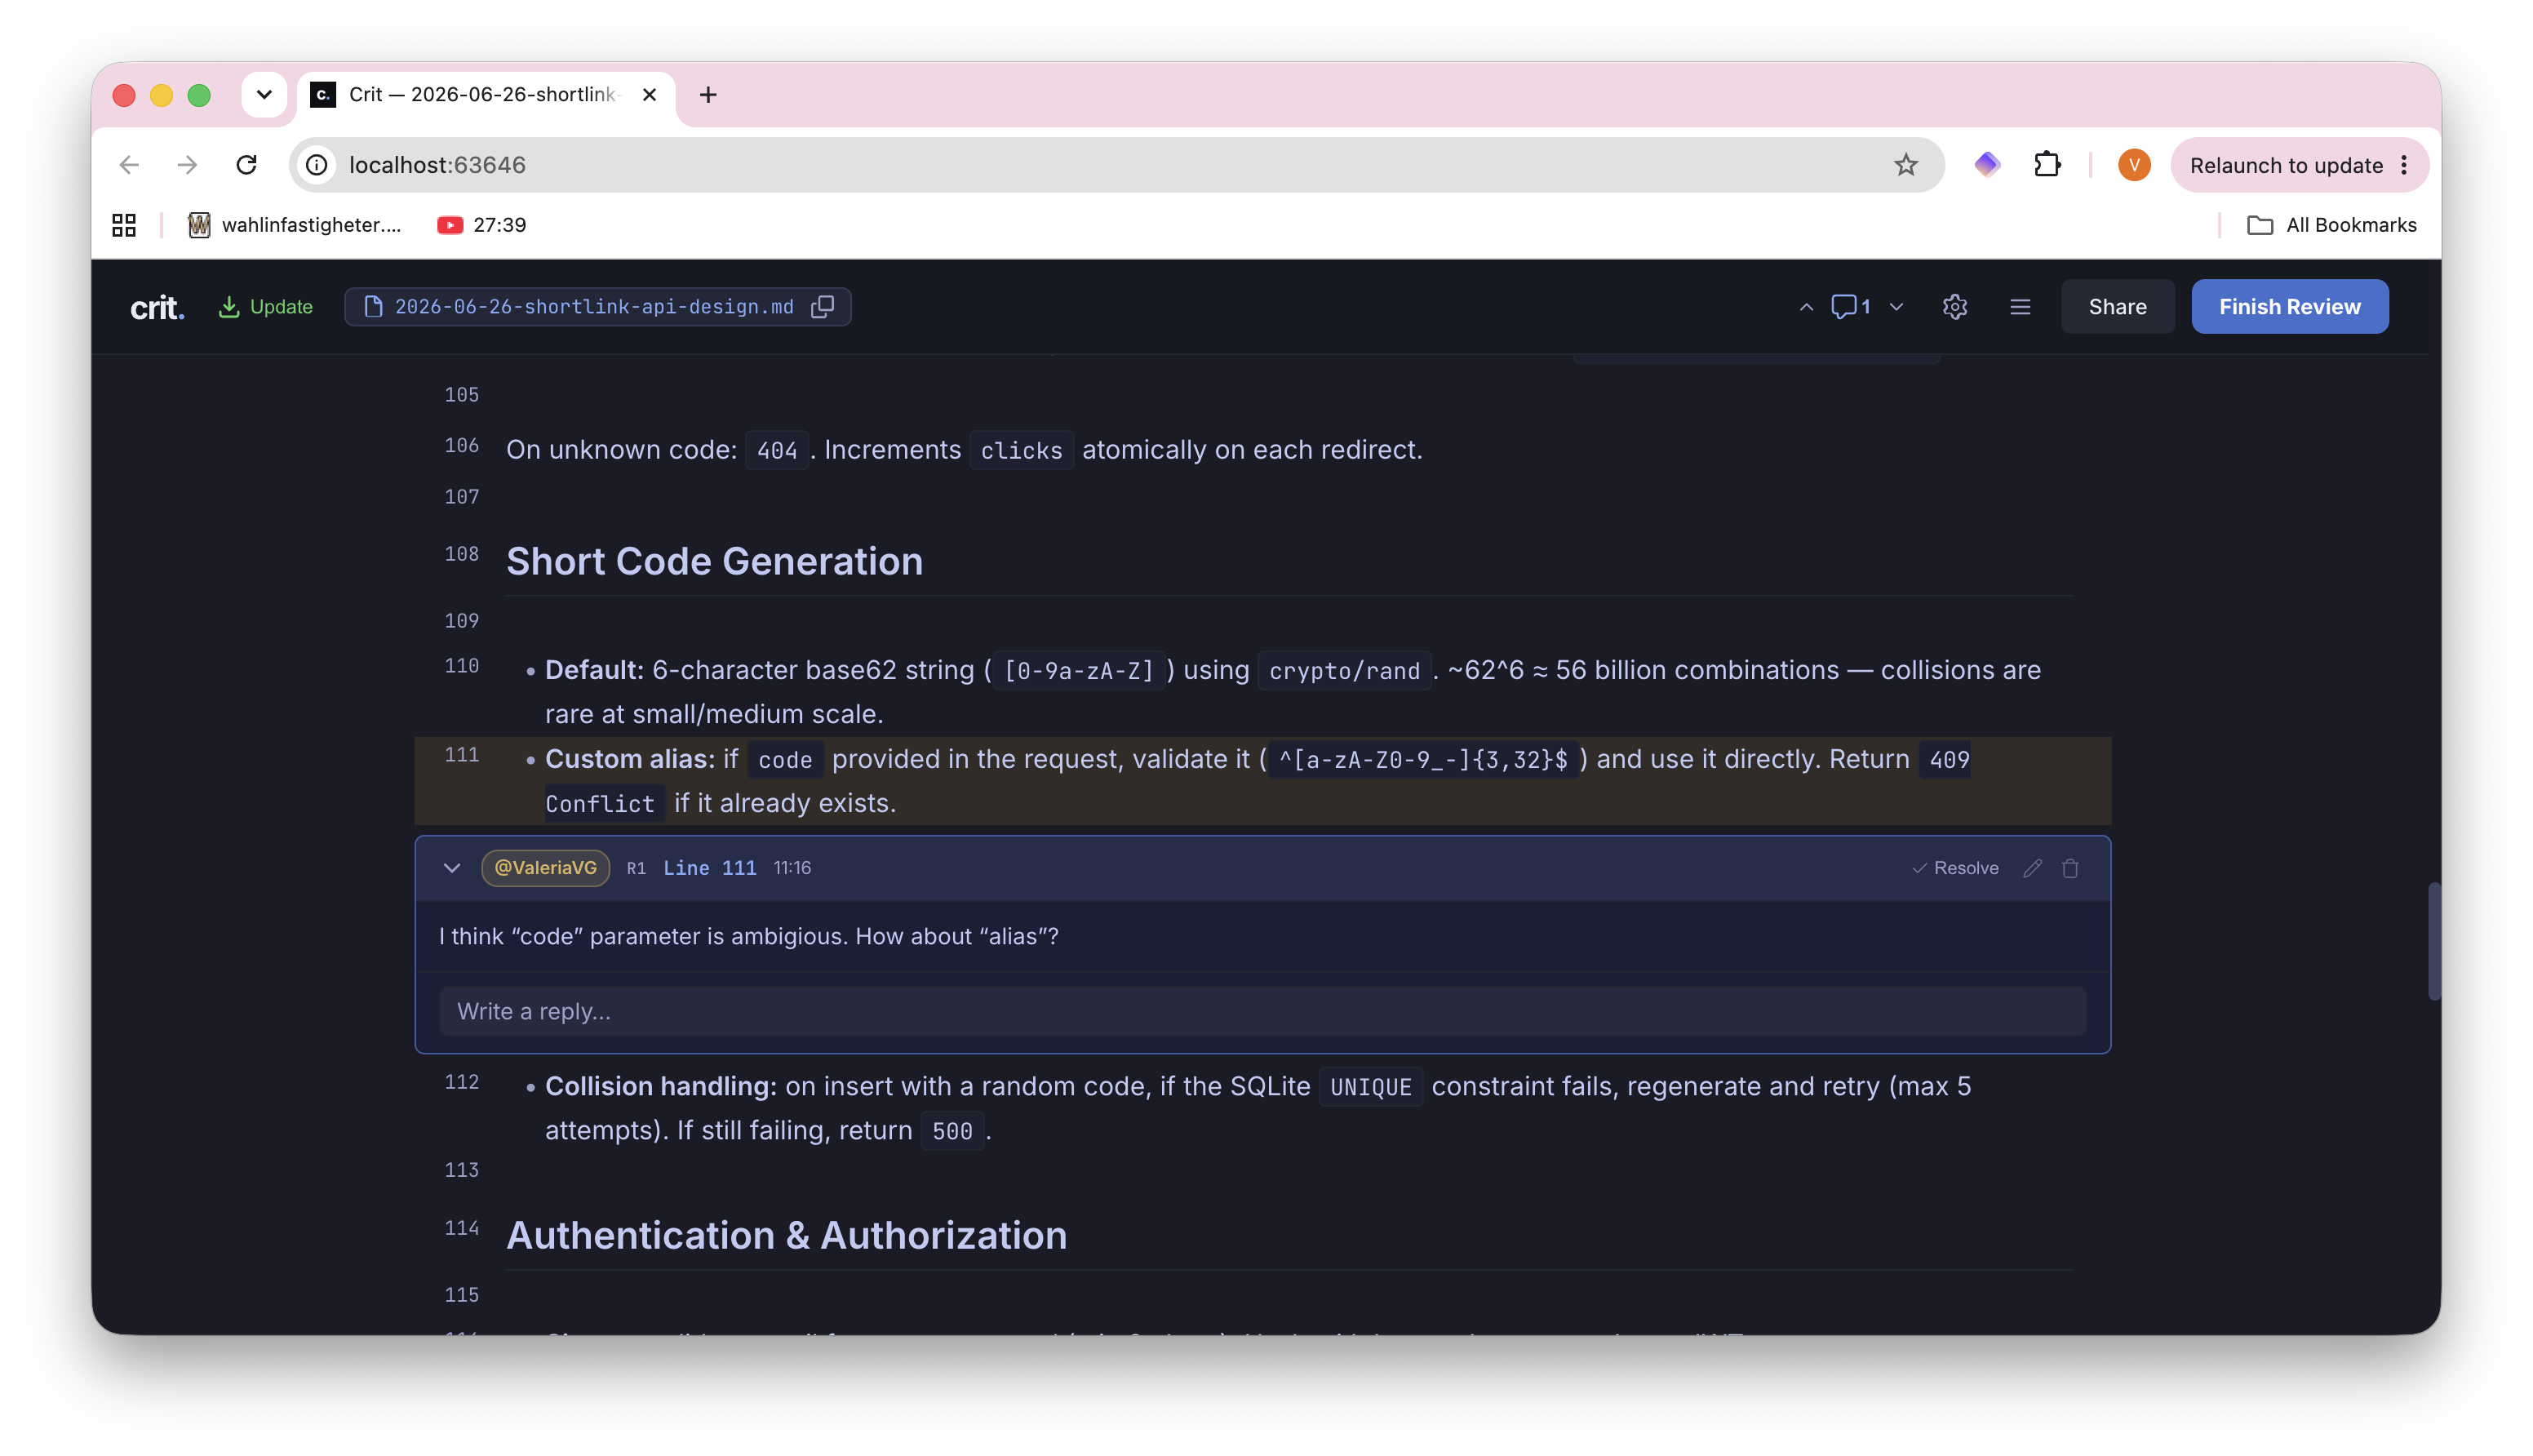Screen dimensions: 2533x1456
Task: Open Chrome three-dot menu
Action: pos(2405,166)
